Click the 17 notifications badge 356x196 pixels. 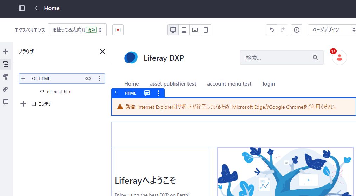[333, 51]
